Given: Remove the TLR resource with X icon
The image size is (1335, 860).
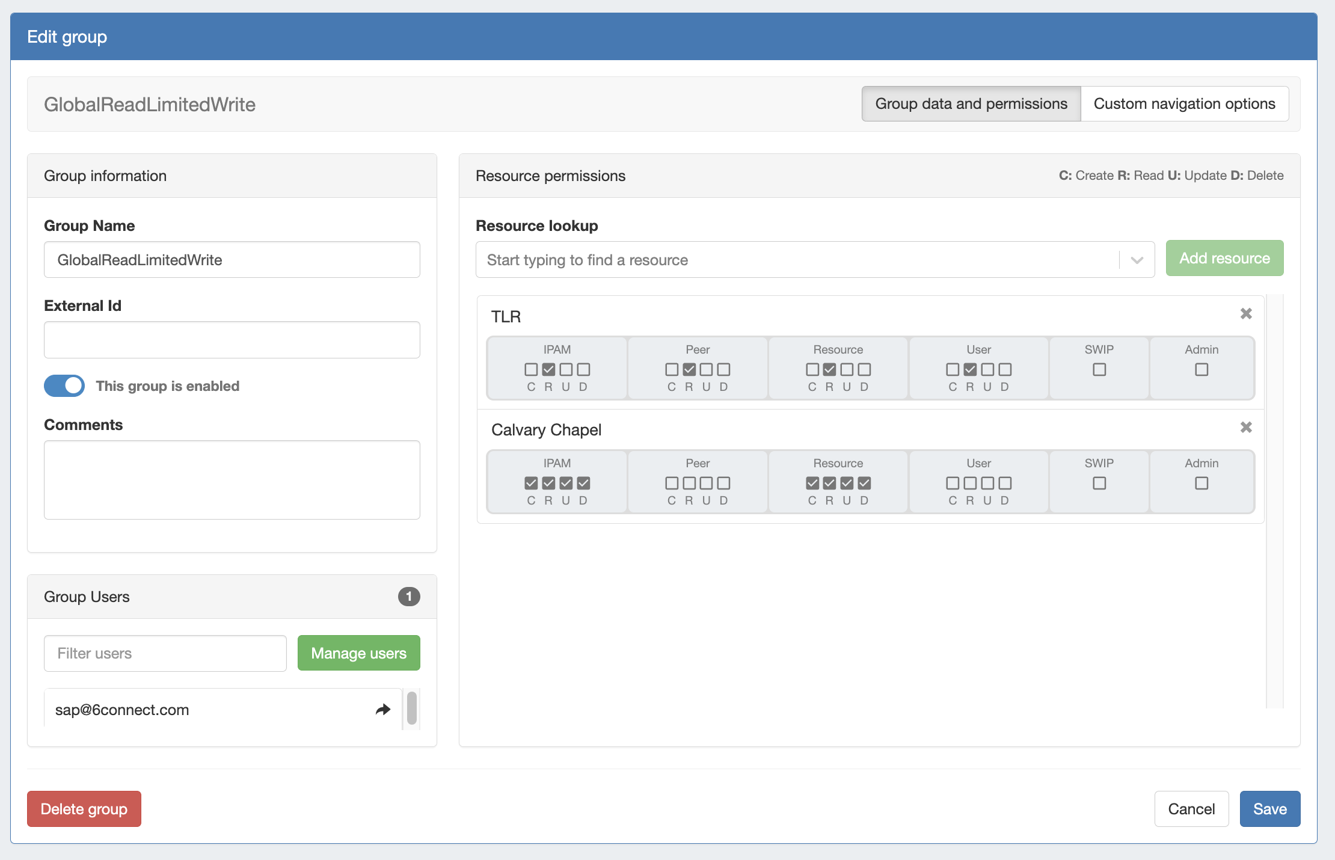Looking at the screenshot, I should click(x=1246, y=313).
